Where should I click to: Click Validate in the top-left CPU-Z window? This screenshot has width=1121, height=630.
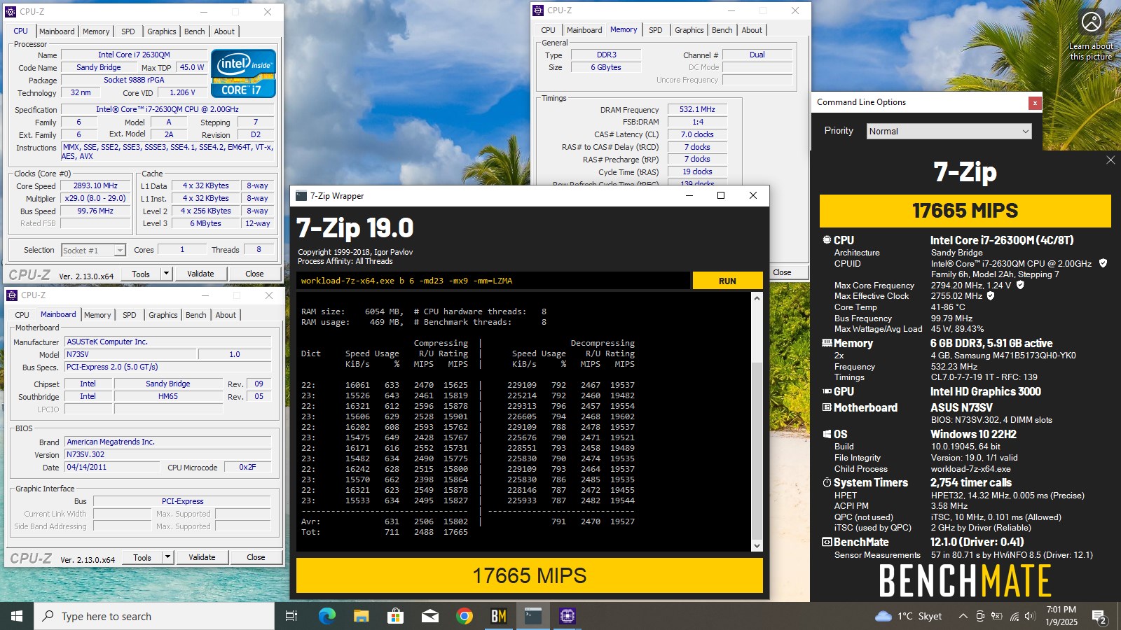coord(200,274)
